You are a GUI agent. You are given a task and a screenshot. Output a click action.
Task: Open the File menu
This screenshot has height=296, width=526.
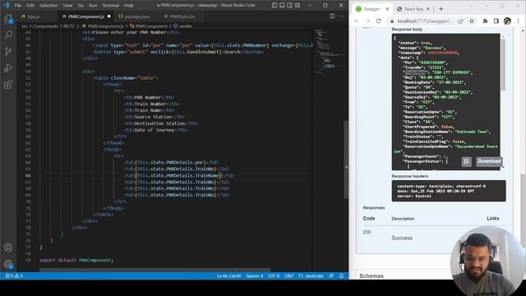(18, 6)
